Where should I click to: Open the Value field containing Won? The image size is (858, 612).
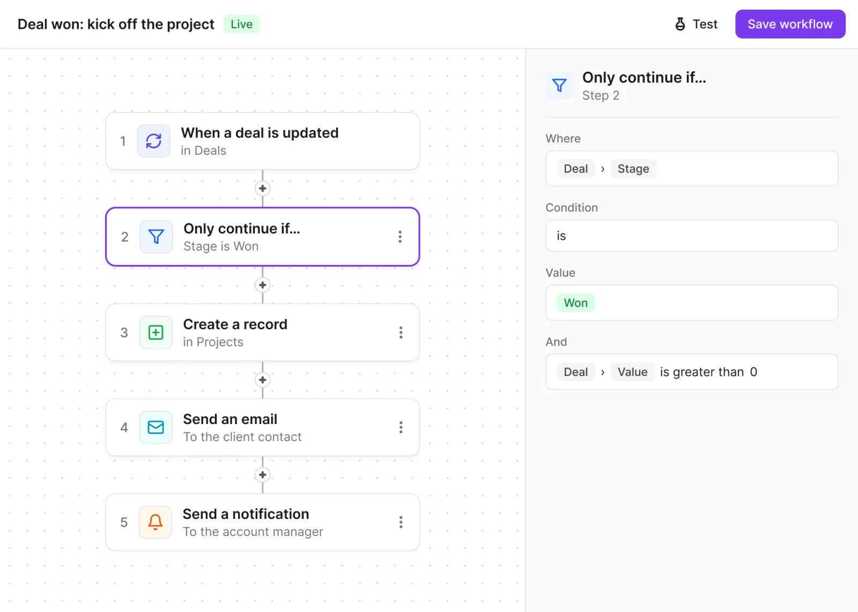point(692,303)
